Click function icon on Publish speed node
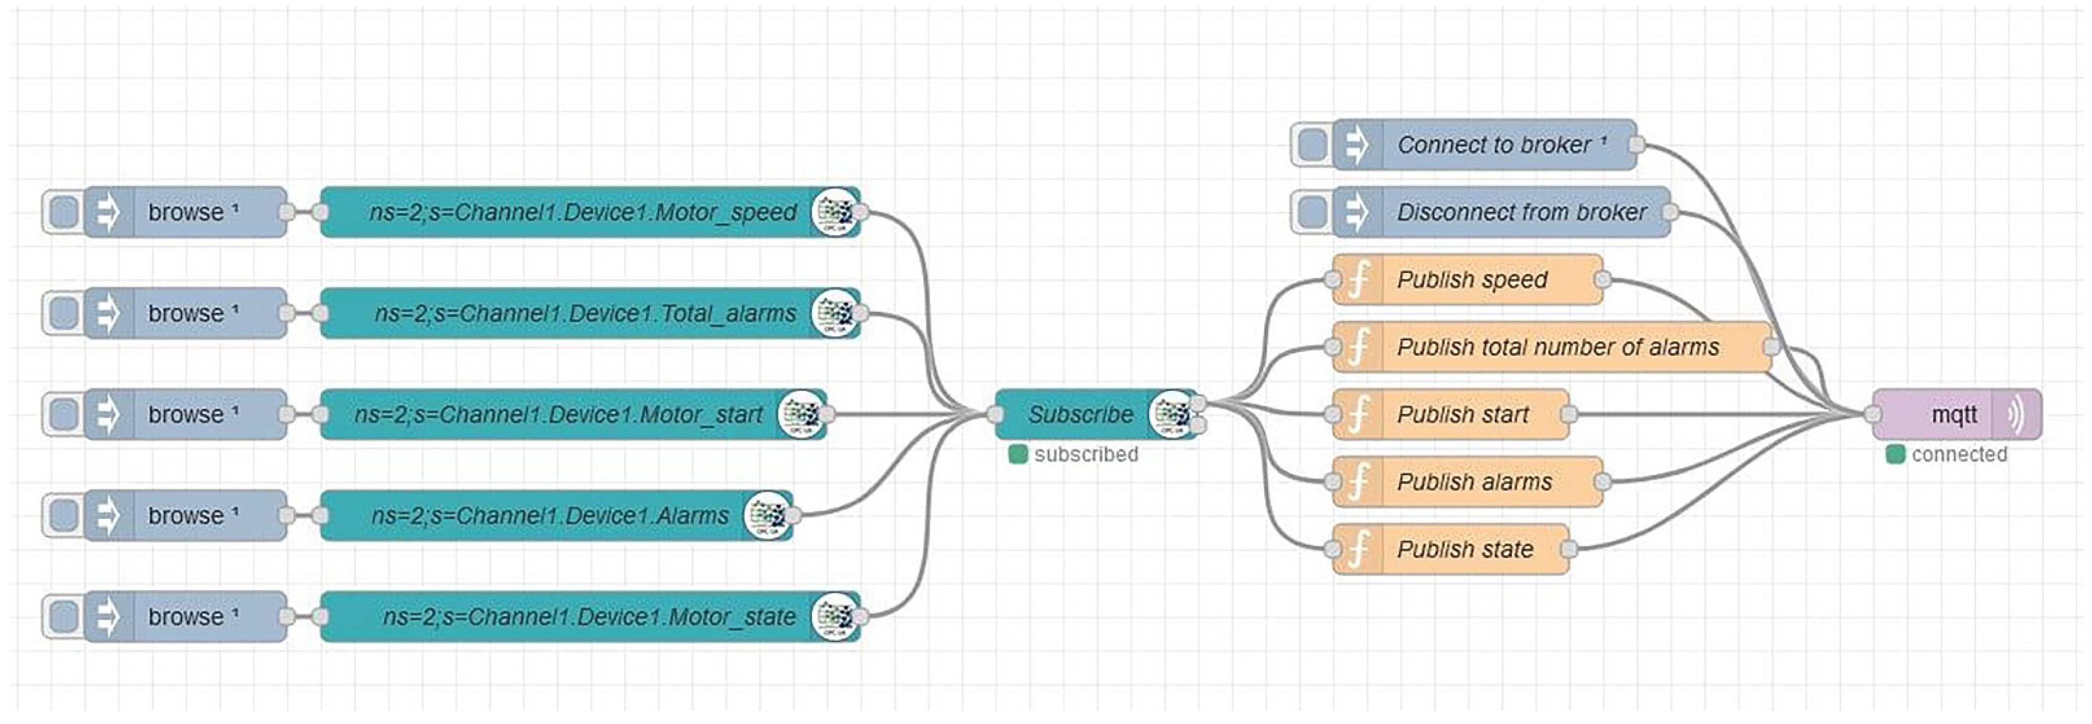 tap(1359, 280)
